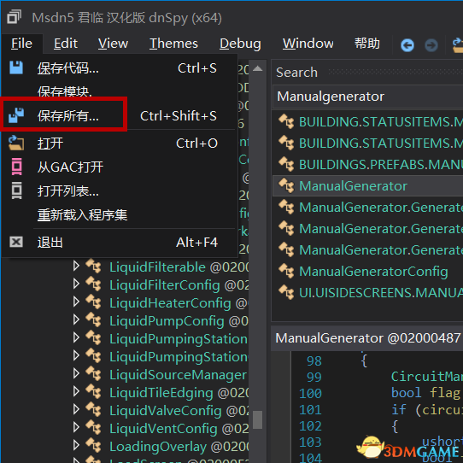463x463 pixels.
Task: Open the Debug menu
Action: 240,44
